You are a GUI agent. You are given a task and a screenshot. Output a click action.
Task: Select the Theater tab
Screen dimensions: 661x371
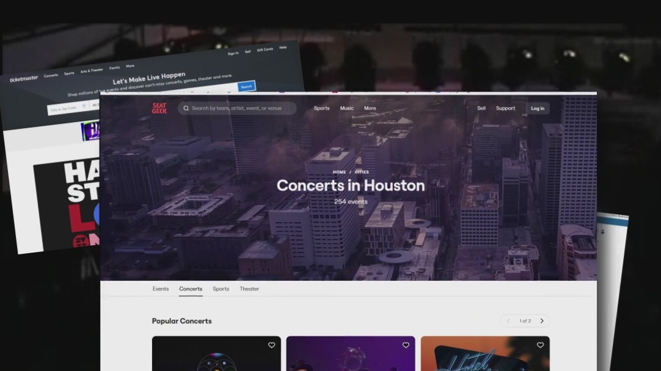(x=249, y=289)
